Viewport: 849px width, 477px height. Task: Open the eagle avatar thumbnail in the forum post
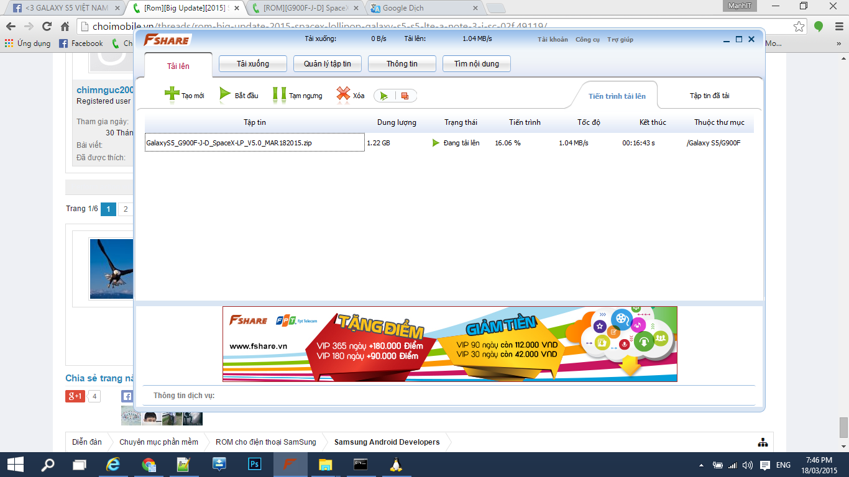tap(112, 269)
